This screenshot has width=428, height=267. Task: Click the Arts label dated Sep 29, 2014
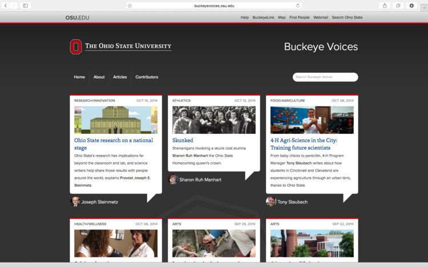[x=176, y=224]
